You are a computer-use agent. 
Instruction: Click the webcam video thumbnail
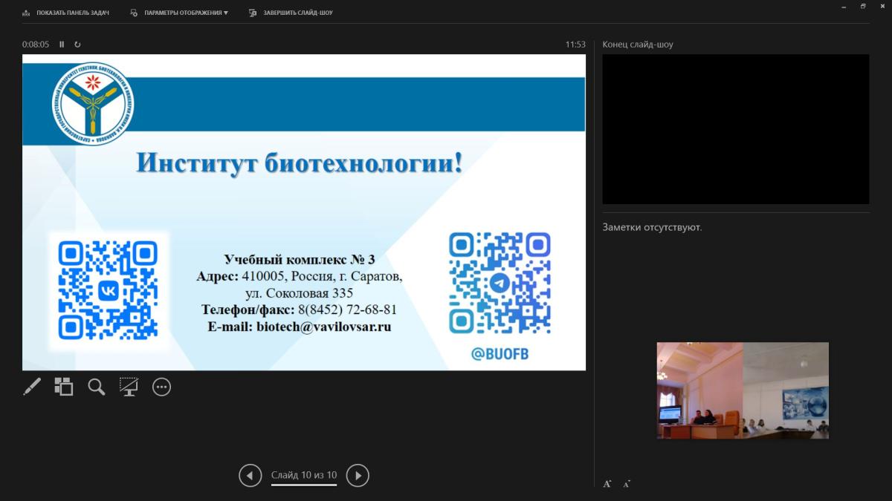click(x=743, y=390)
